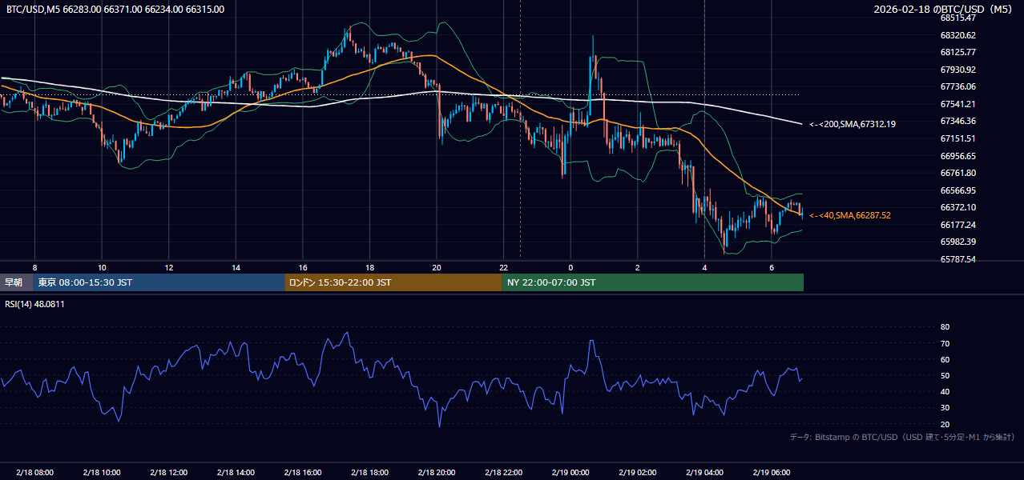Click the 2/19 06:00 time label

(x=771, y=473)
